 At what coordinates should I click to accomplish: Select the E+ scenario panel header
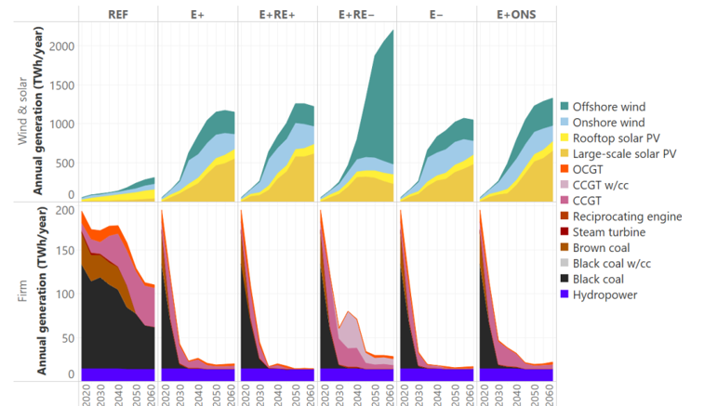[x=196, y=12]
